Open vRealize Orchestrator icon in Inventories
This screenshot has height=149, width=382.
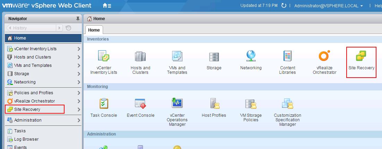point(324,56)
